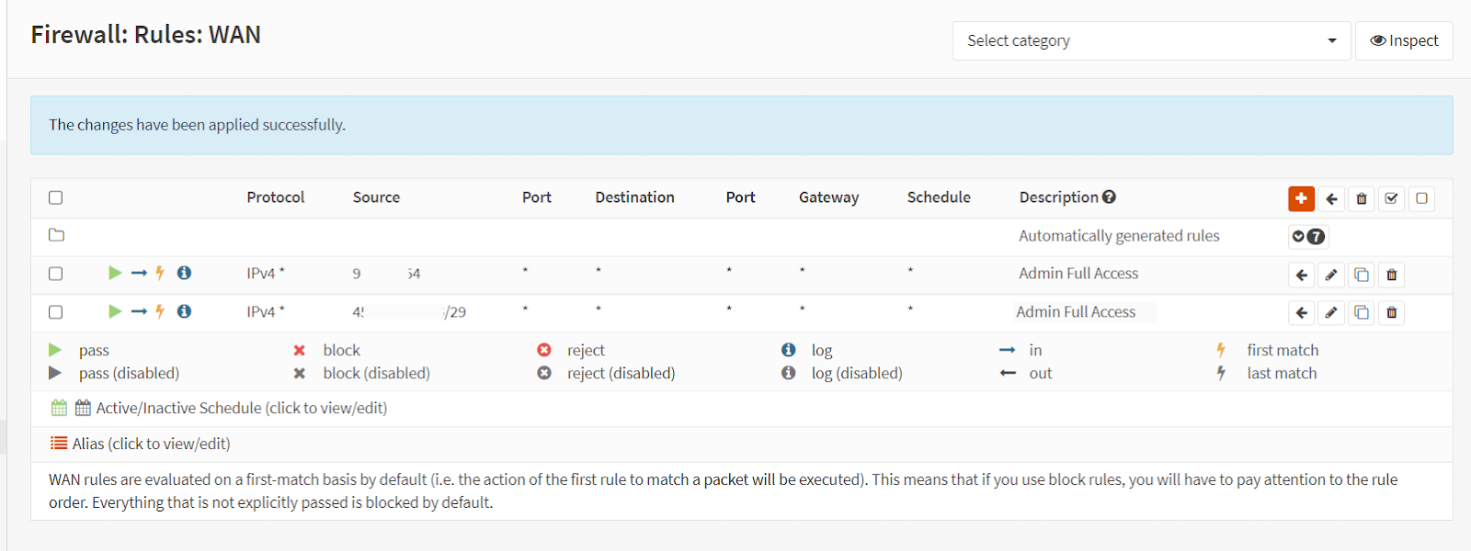Click the Alias list icon in legend
Screen dimensions: 1471x551
(x=59, y=444)
